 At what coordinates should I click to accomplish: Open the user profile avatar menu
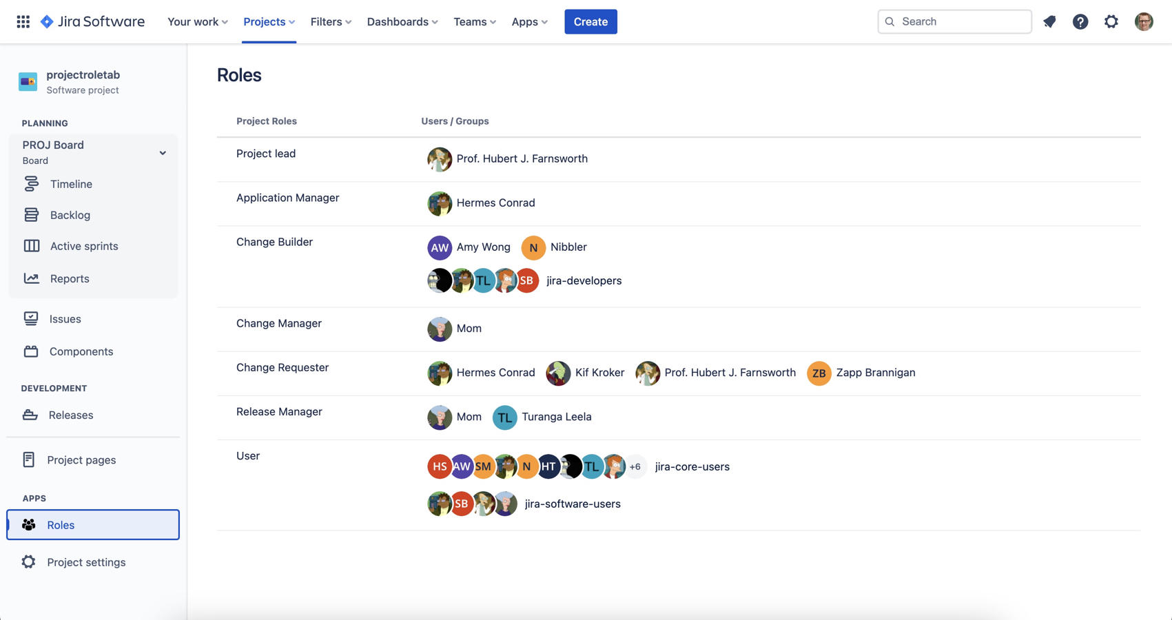[x=1144, y=21]
